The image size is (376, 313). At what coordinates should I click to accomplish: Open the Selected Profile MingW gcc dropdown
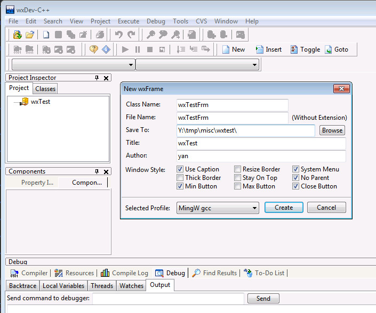pos(218,208)
